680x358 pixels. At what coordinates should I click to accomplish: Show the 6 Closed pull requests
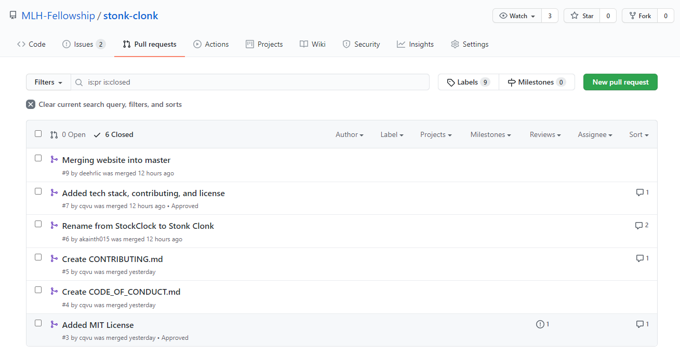pos(114,134)
